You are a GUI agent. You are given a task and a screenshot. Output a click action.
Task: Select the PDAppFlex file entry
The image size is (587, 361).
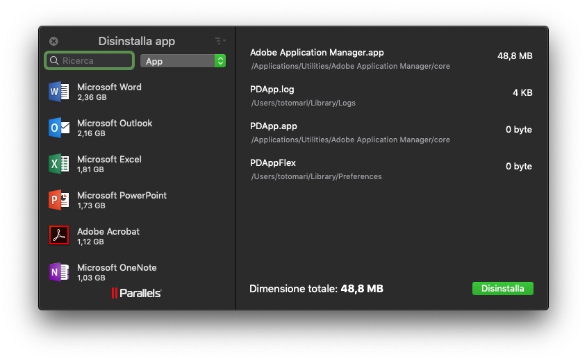[391, 169]
